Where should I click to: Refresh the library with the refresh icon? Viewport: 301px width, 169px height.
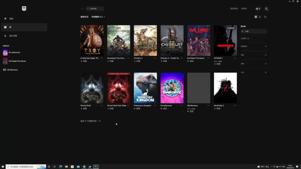[x=265, y=17]
